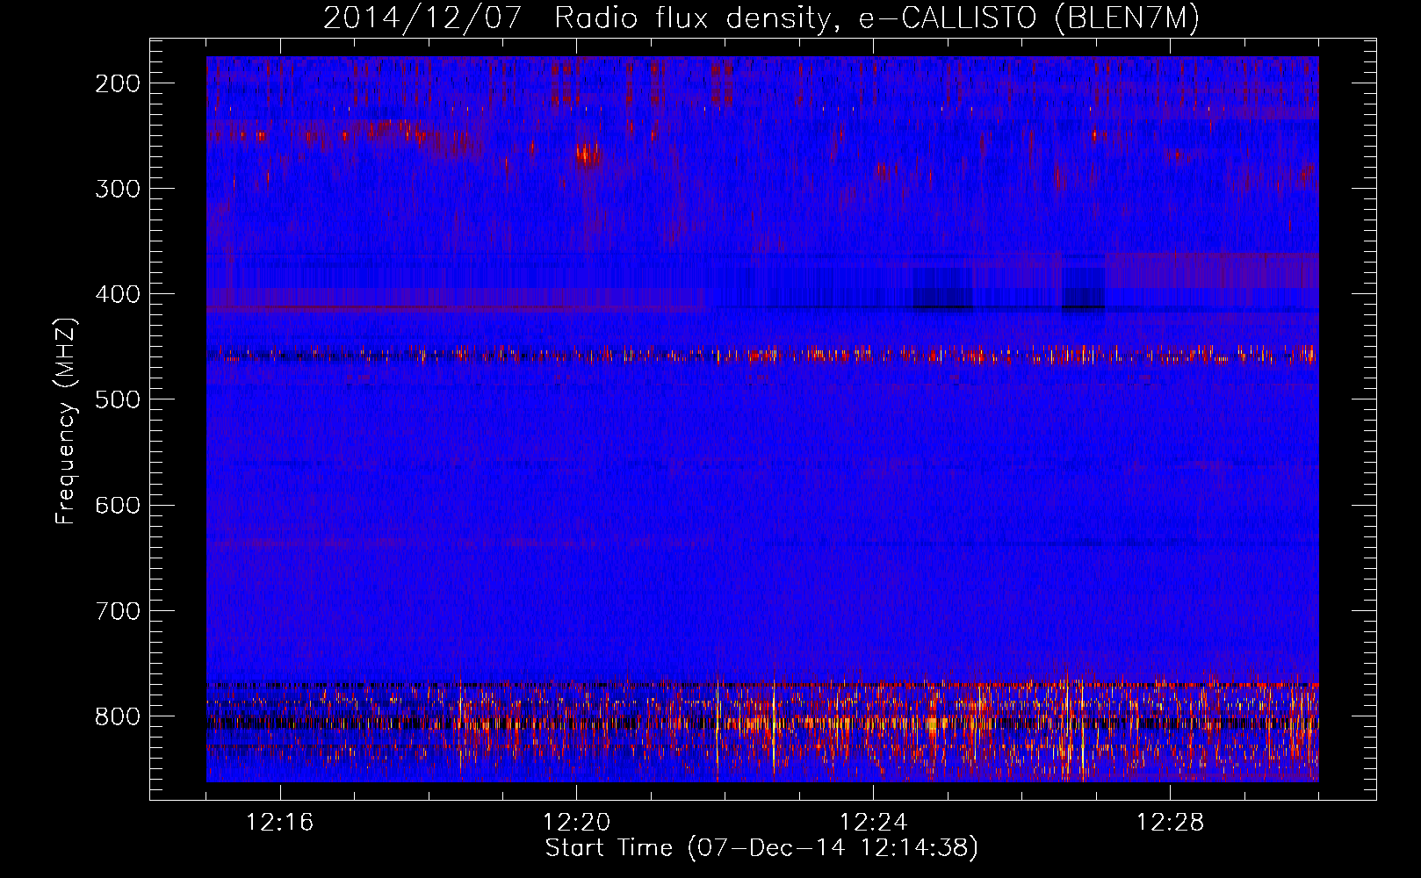The width and height of the screenshot is (1421, 878).
Task: Click the 200 frequency axis label
Action: pyautogui.click(x=117, y=83)
